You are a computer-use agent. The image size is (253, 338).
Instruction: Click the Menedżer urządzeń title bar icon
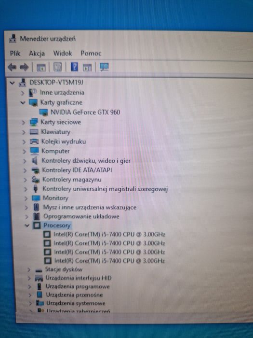pos(13,39)
